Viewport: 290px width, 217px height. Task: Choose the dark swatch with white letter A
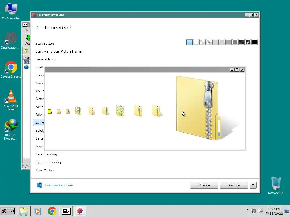248,42
